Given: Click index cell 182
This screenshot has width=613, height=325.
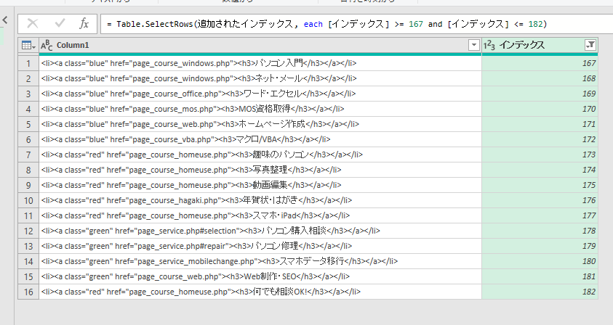Looking at the screenshot, I should point(540,292).
